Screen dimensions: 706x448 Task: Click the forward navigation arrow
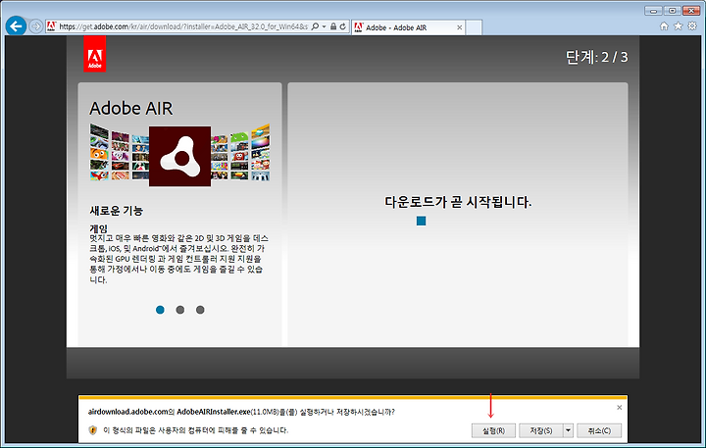[36, 26]
